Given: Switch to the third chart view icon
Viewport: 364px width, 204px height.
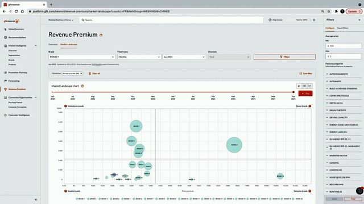Looking at the screenshot, I should pos(309,86).
